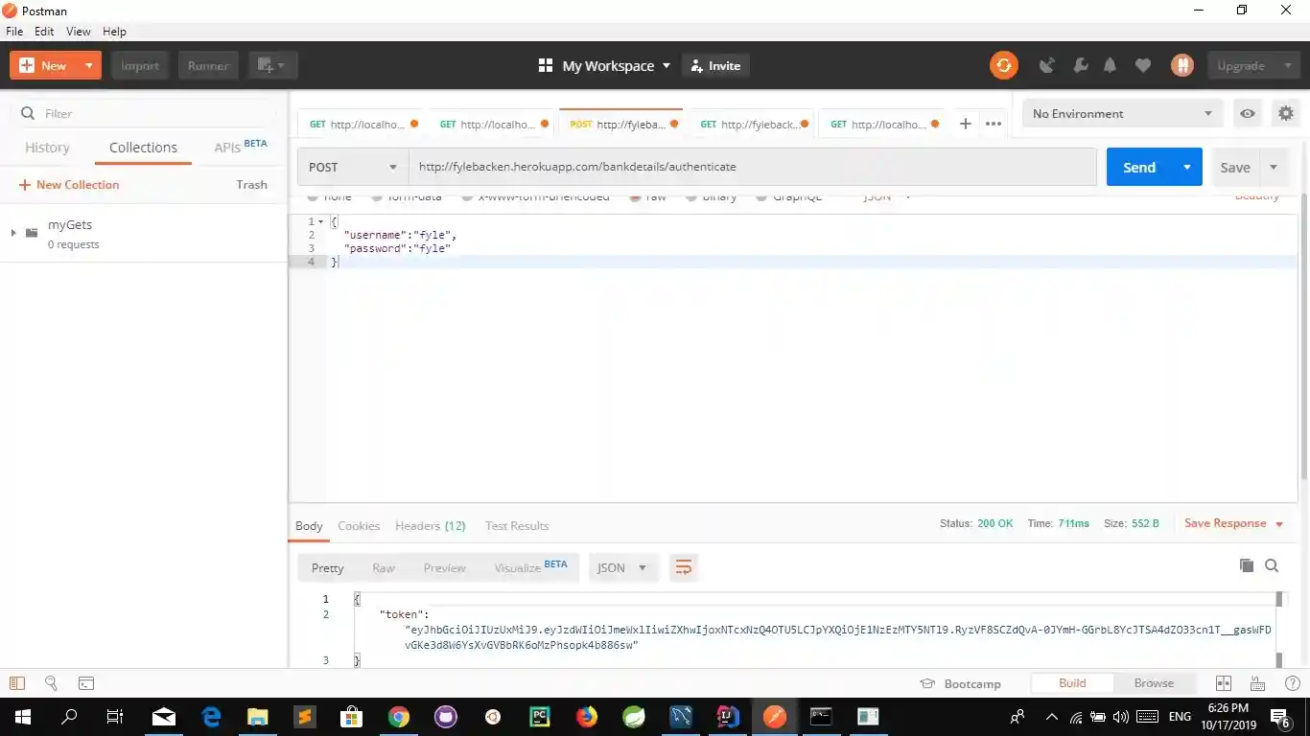Open the View menu
Viewport: 1310px width, 736px height.
click(79, 32)
